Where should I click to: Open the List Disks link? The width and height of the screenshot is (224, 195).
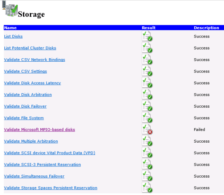click(x=13, y=36)
